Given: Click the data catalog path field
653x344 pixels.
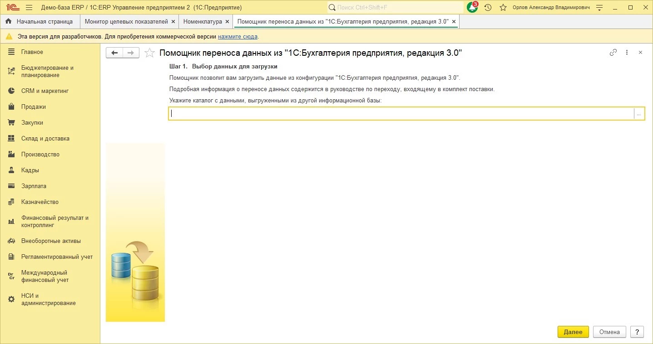Looking at the screenshot, I should click(401, 114).
